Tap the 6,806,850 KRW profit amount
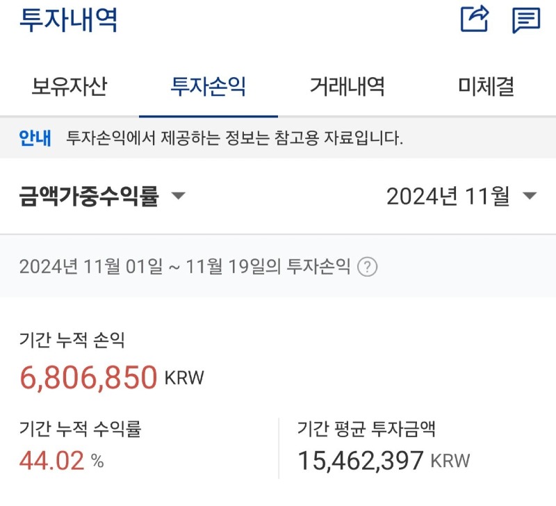The width and height of the screenshot is (556, 506). (x=112, y=377)
